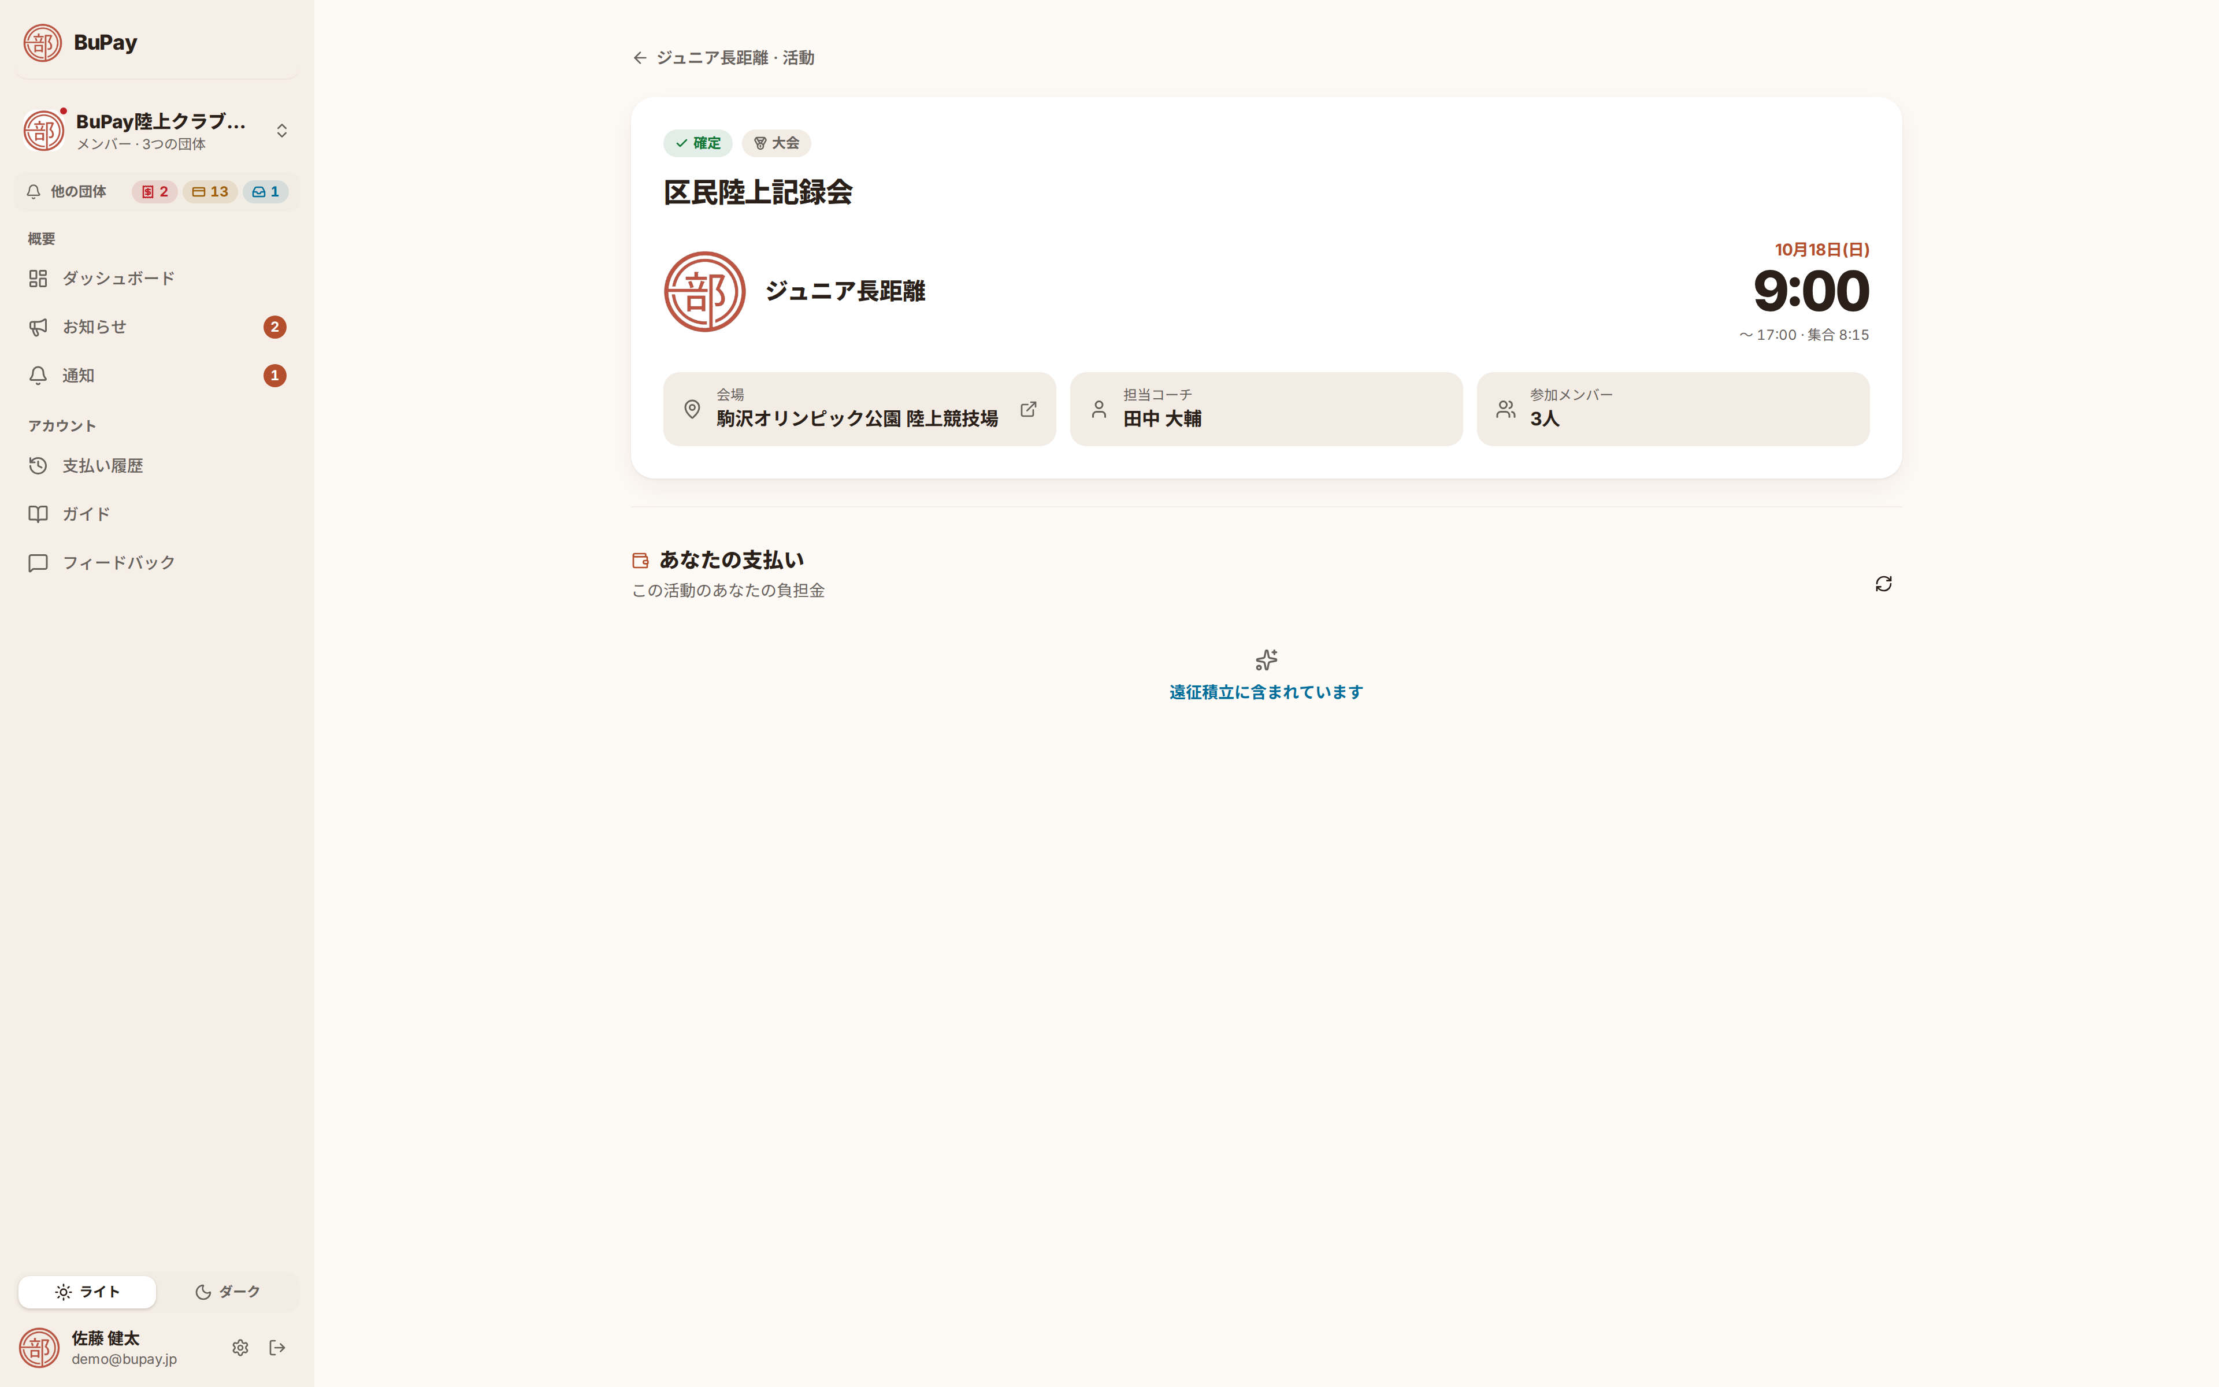Open 通知 notifications page
2219x1387 pixels.
[x=157, y=375]
